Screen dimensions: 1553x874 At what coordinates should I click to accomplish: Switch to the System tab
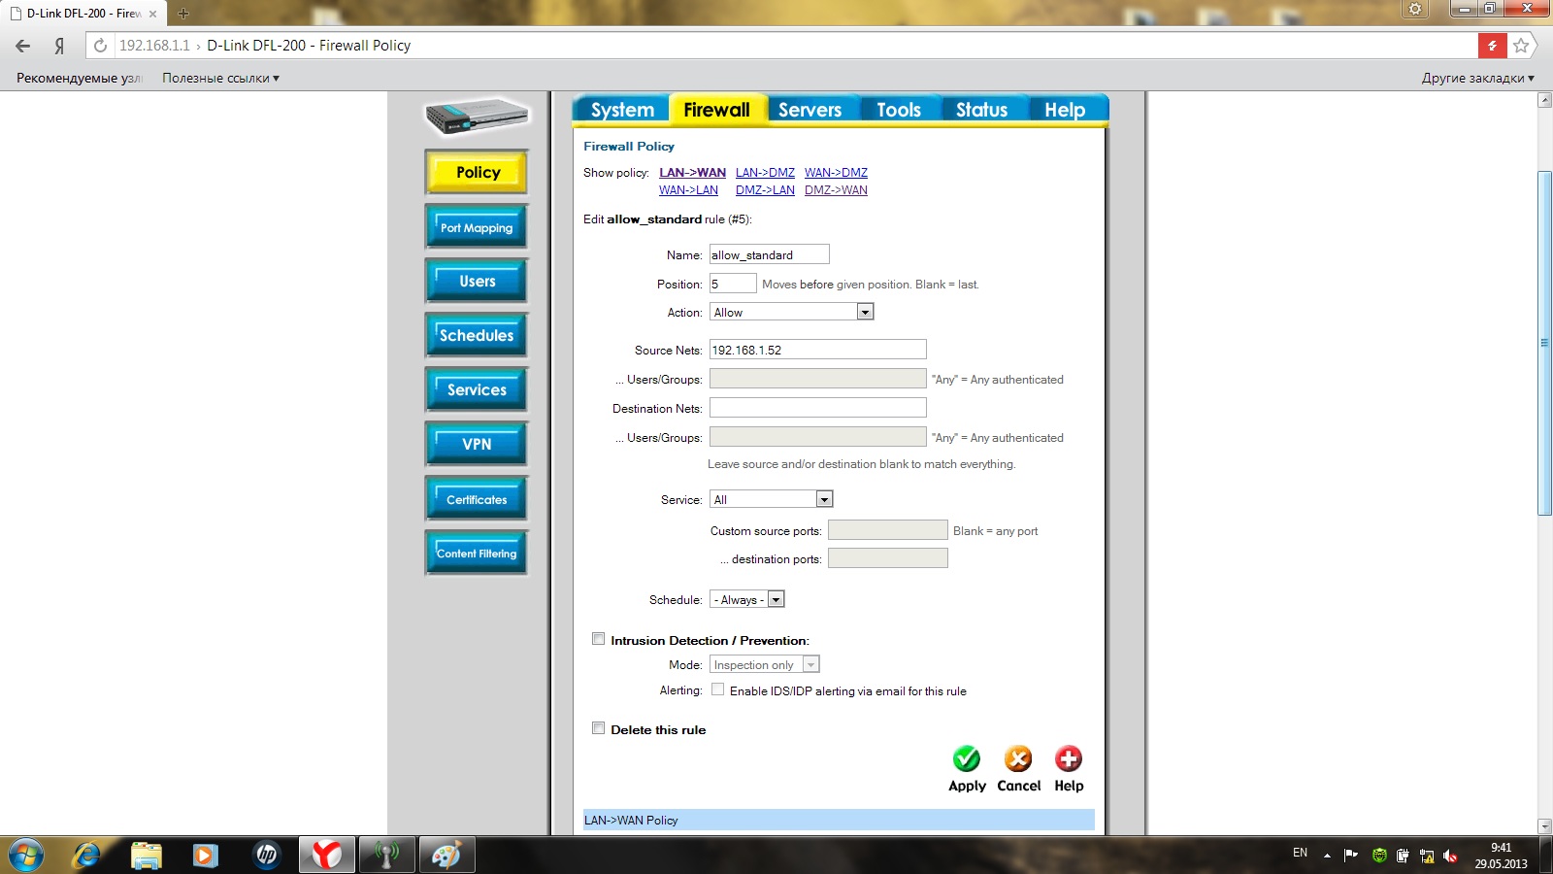(622, 110)
